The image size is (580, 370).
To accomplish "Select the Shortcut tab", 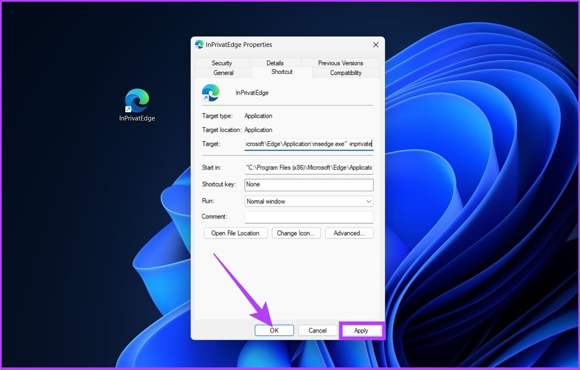I will (x=282, y=72).
